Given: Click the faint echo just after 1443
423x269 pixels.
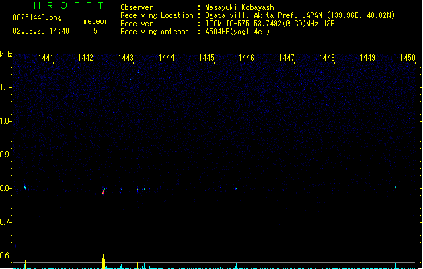Looking at the screenshot, I should tap(138, 190).
